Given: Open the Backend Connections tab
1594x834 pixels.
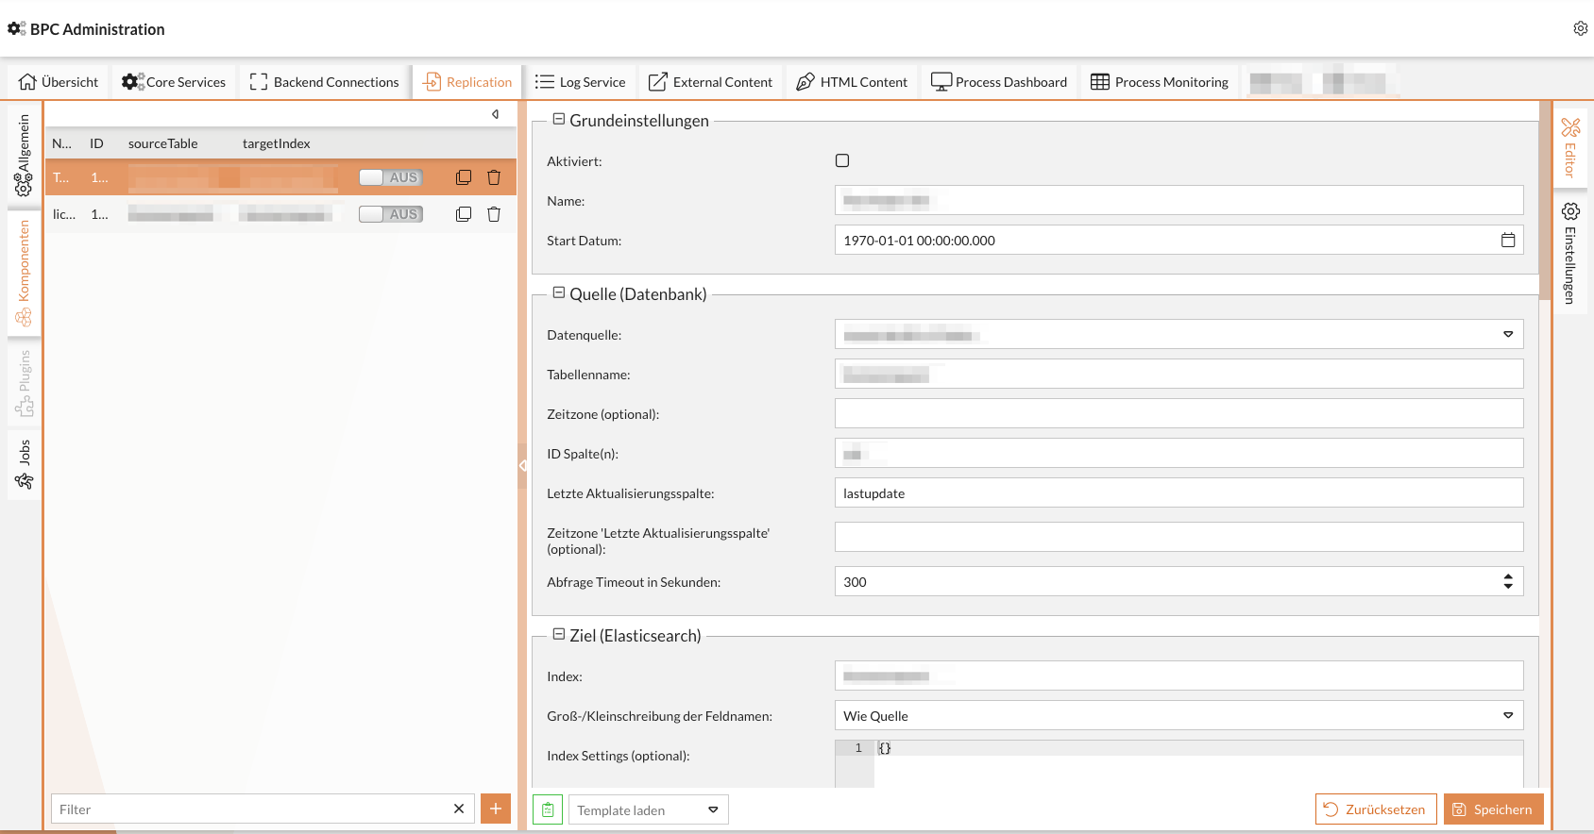Looking at the screenshot, I should point(325,82).
